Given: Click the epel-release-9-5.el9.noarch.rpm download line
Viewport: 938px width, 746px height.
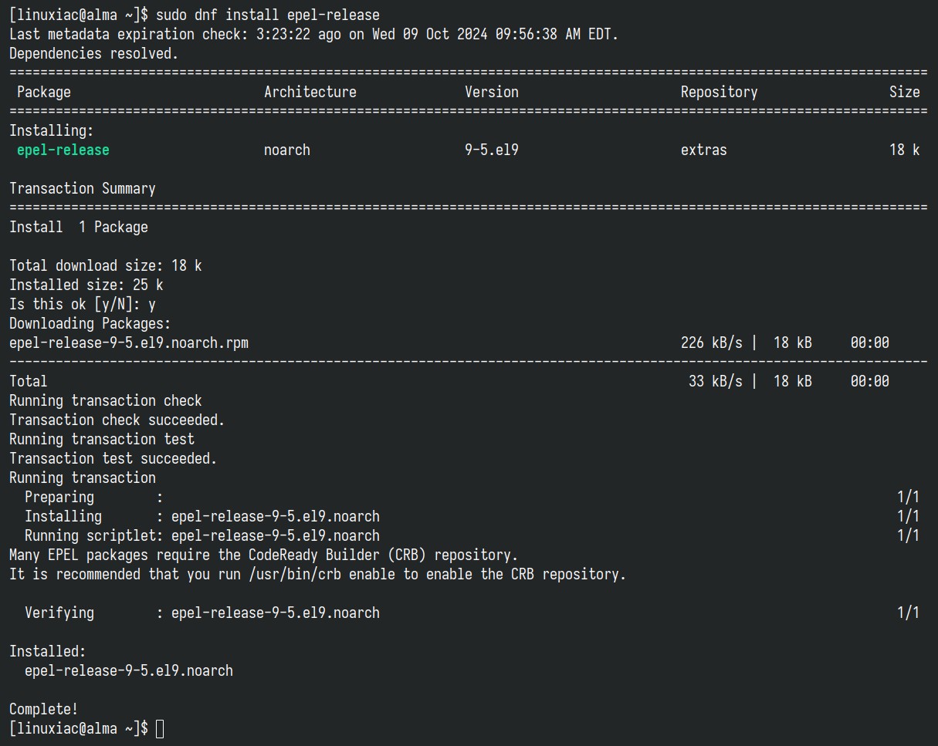Looking at the screenshot, I should tap(449, 343).
